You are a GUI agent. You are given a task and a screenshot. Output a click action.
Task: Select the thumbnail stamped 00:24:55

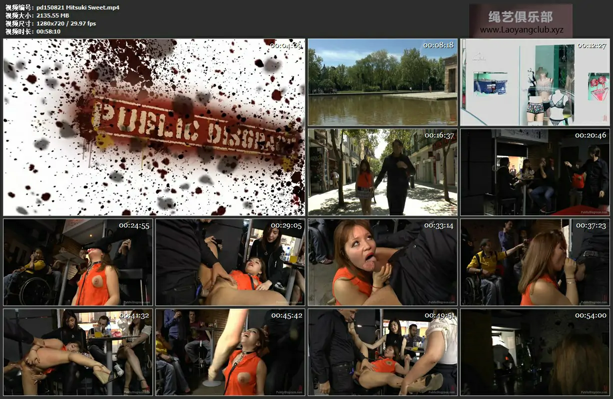coord(77,262)
